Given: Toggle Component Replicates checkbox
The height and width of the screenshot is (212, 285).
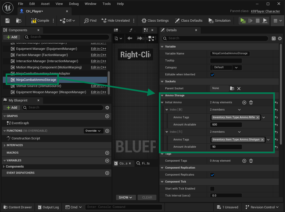Looking at the screenshot, I should (x=212, y=175).
